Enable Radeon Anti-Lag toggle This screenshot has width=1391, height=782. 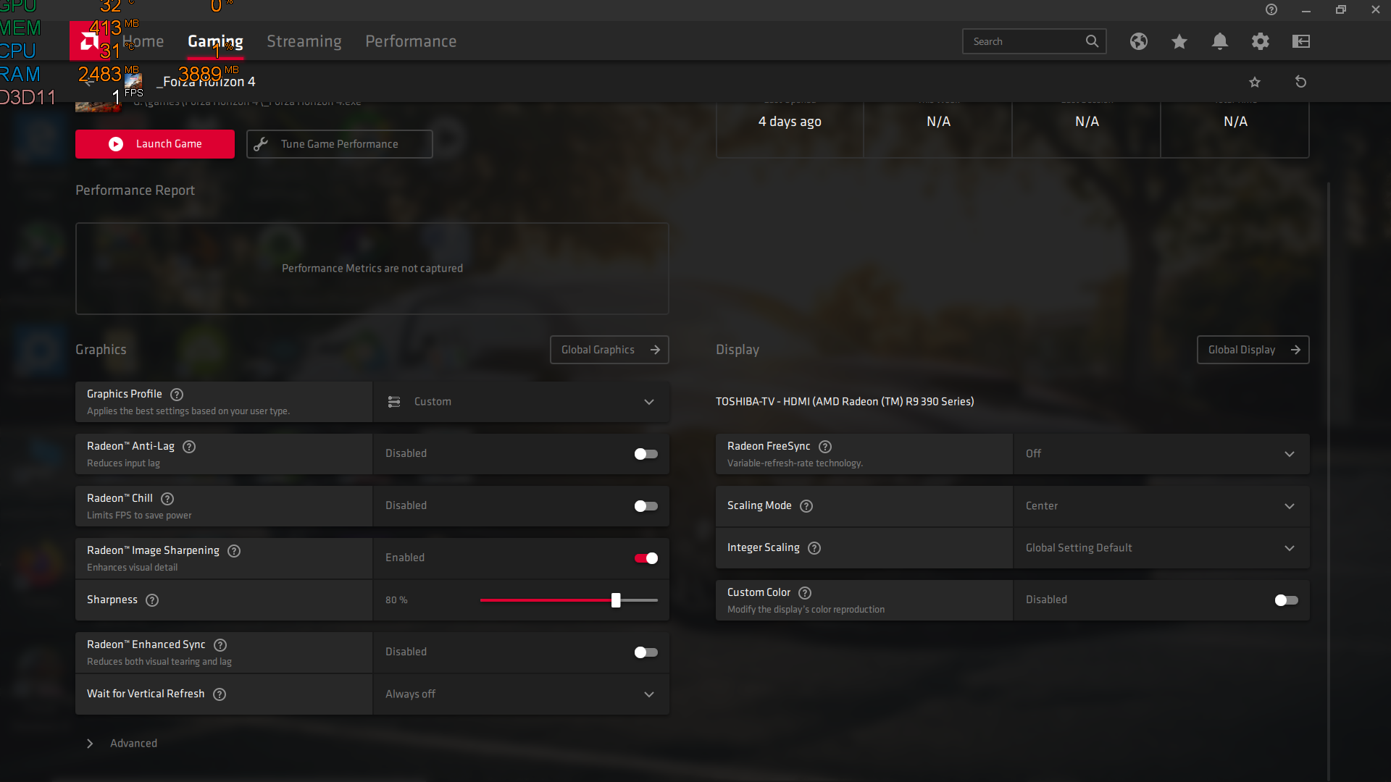point(646,454)
